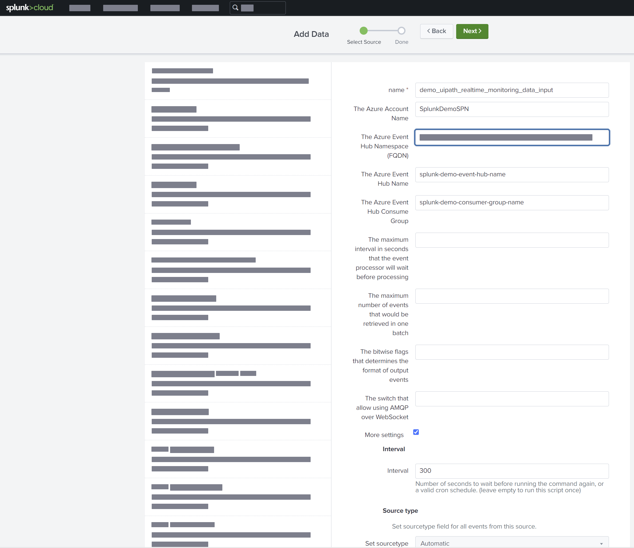
Task: Click the Done step circle
Action: click(x=402, y=31)
